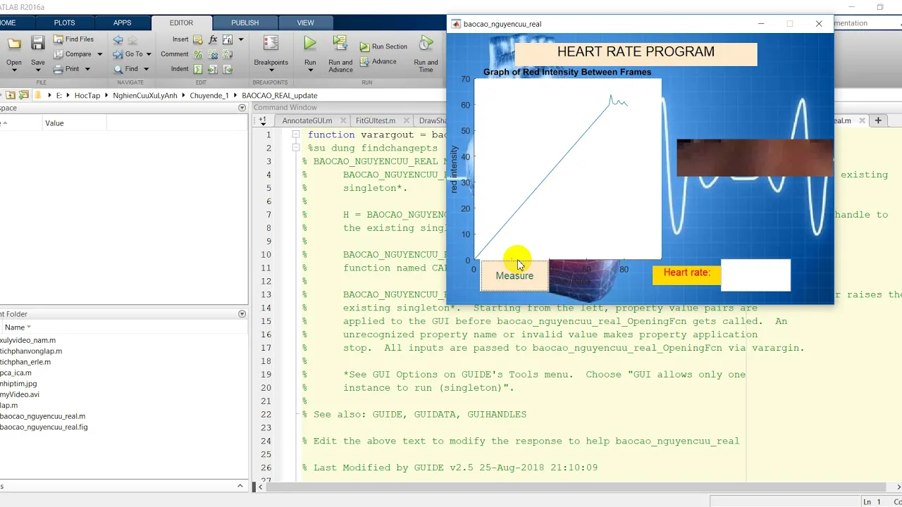The width and height of the screenshot is (902, 507).
Task: Uncomment lines with the crossed % icon
Action: click(213, 54)
